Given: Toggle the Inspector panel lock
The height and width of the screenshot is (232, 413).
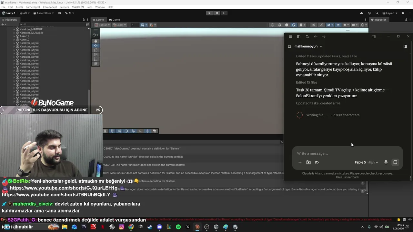Looking at the screenshot, I should pyautogui.click(x=406, y=20).
